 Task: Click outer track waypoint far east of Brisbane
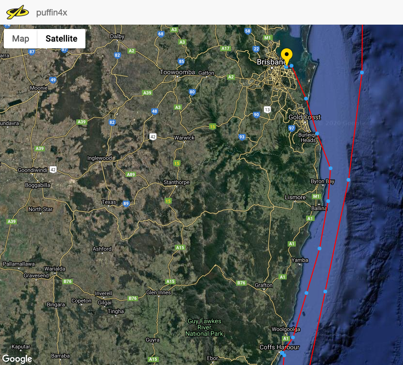click(361, 73)
